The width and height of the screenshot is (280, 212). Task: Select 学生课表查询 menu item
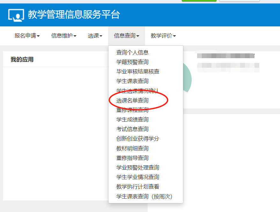[132, 81]
